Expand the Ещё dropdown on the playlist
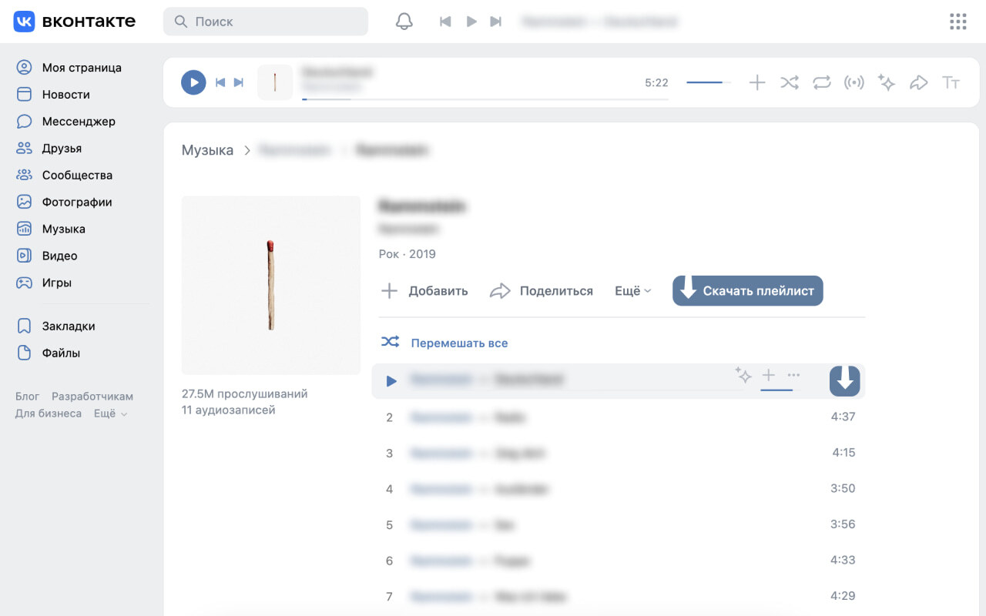This screenshot has height=616, width=986. click(x=632, y=290)
